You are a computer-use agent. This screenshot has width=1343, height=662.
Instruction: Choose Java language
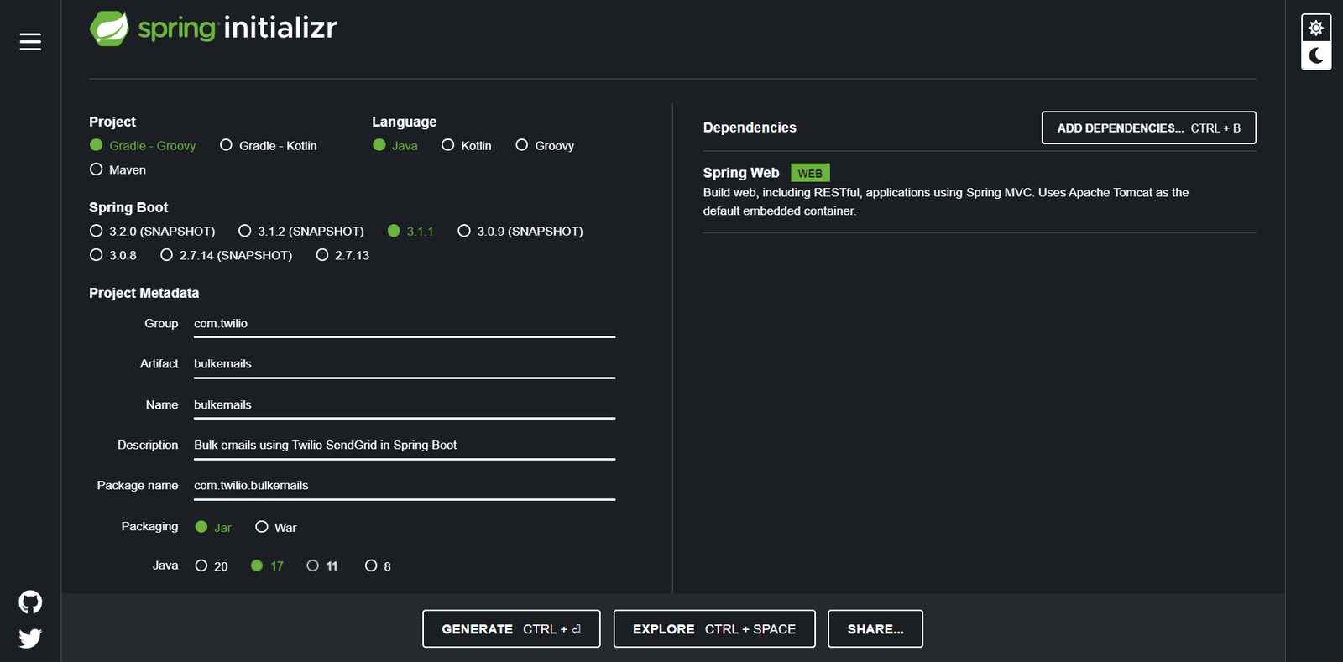click(395, 145)
